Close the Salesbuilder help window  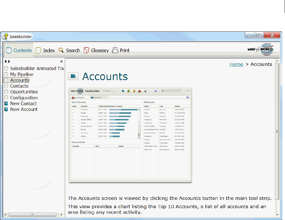click(272, 35)
